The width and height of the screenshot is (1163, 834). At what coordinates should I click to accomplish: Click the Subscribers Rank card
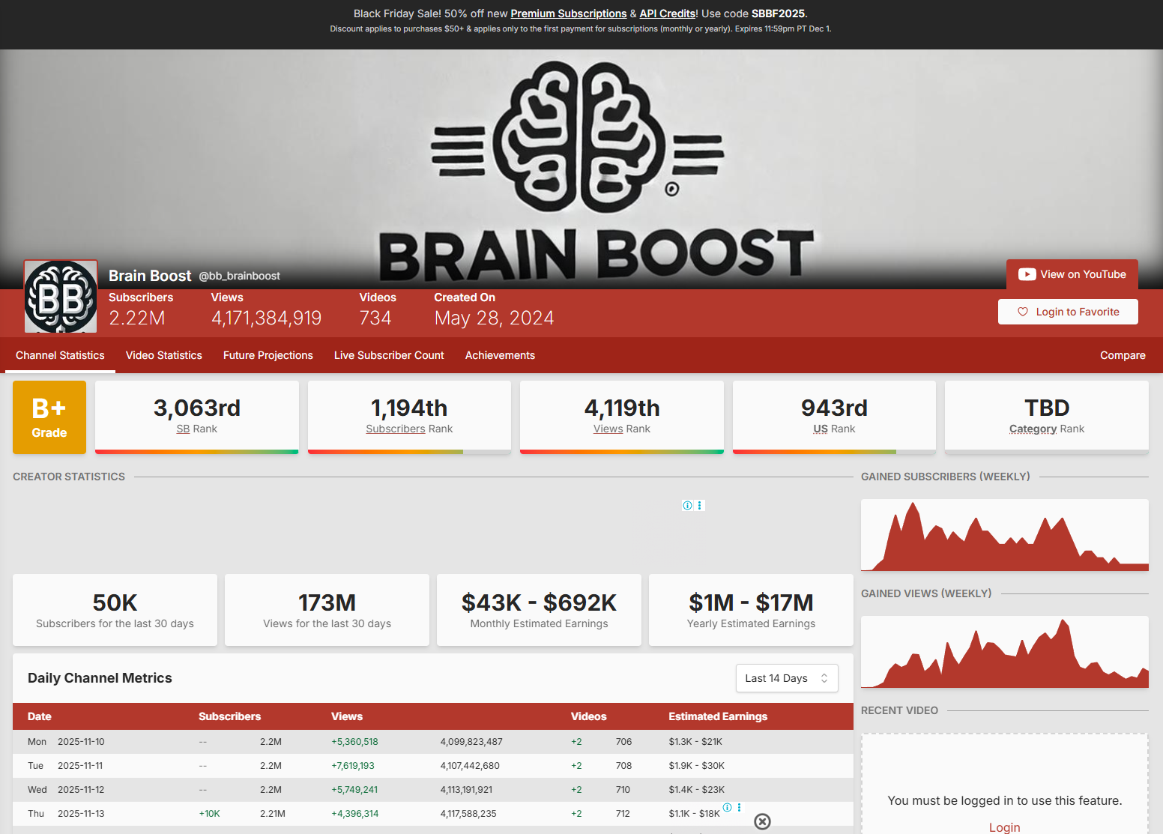pyautogui.click(x=409, y=417)
